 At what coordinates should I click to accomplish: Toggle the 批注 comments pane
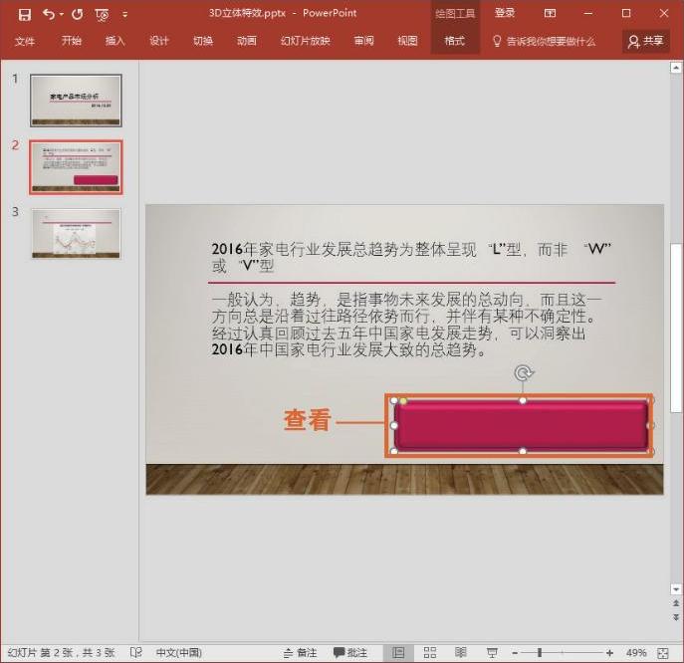click(350, 653)
